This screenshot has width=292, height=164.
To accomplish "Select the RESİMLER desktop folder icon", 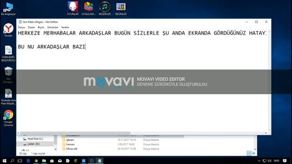I will coord(121,8).
